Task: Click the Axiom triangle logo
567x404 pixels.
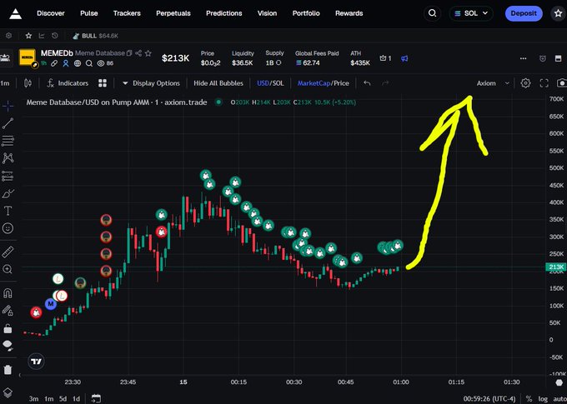Action: pyautogui.click(x=15, y=13)
